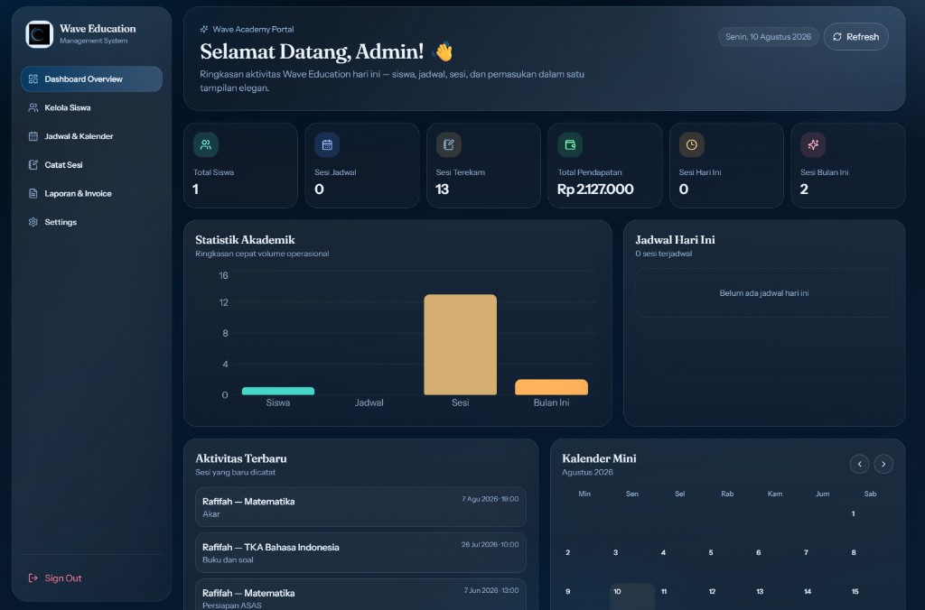
Task: Select day 1 in Kalender Mini
Action: point(853,514)
